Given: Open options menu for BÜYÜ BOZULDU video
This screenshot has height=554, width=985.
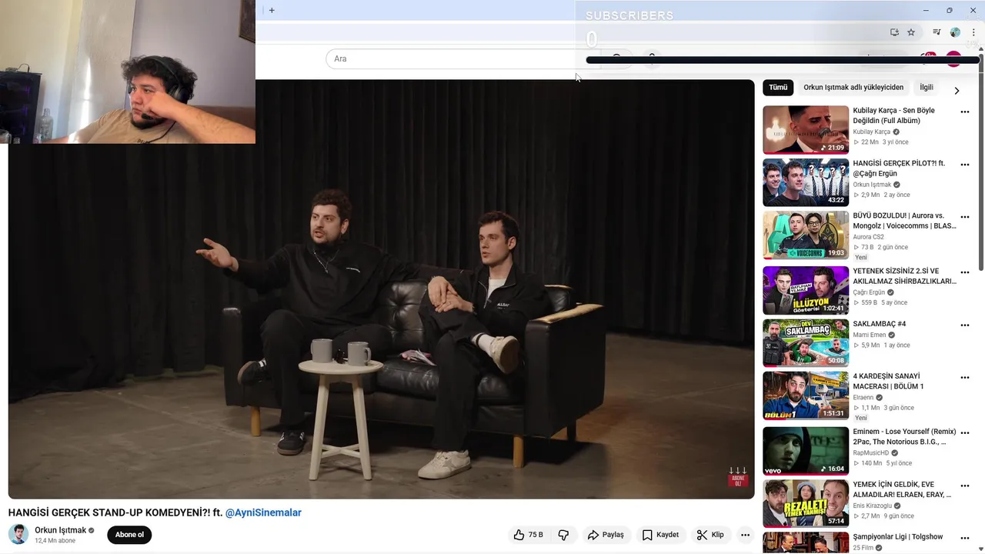Looking at the screenshot, I should coord(965,218).
